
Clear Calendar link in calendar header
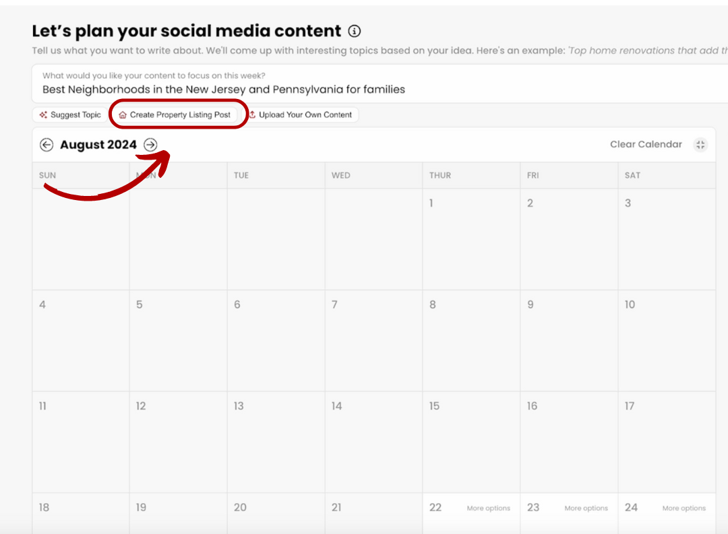click(x=646, y=144)
